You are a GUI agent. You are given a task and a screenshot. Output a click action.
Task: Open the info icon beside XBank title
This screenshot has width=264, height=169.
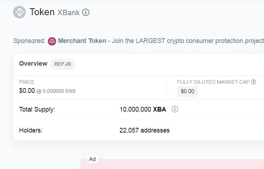[x=86, y=12]
